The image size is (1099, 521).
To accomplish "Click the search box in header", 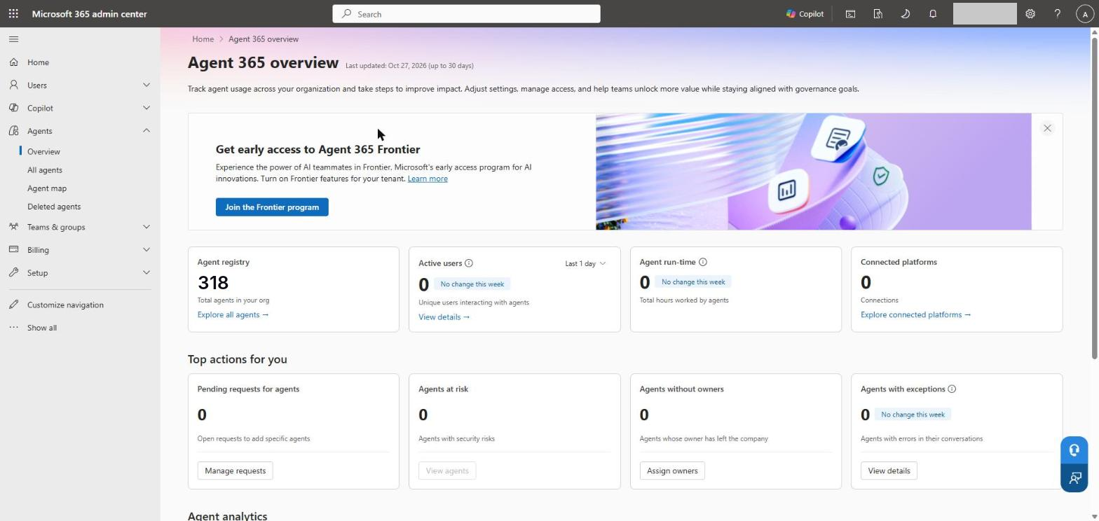I will point(466,14).
